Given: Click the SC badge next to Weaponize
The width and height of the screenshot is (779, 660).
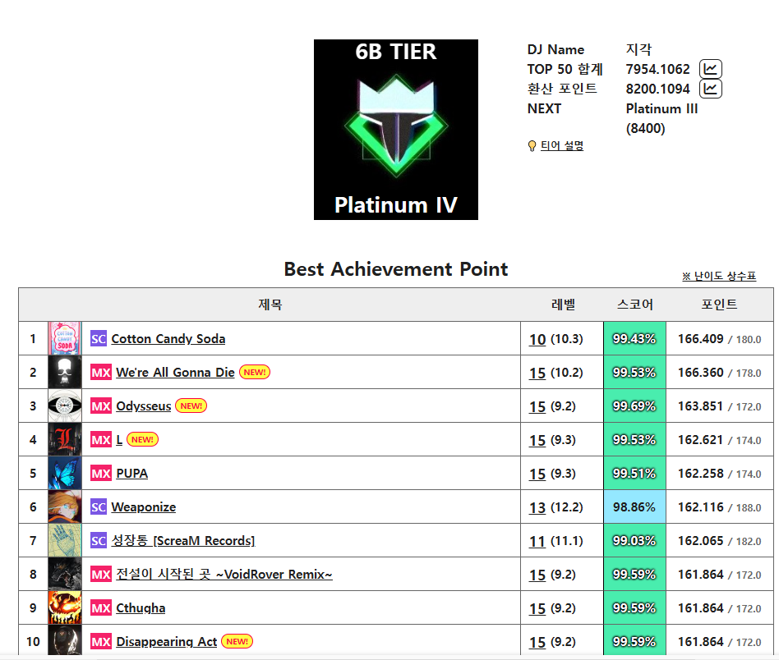Looking at the screenshot, I should (x=99, y=507).
